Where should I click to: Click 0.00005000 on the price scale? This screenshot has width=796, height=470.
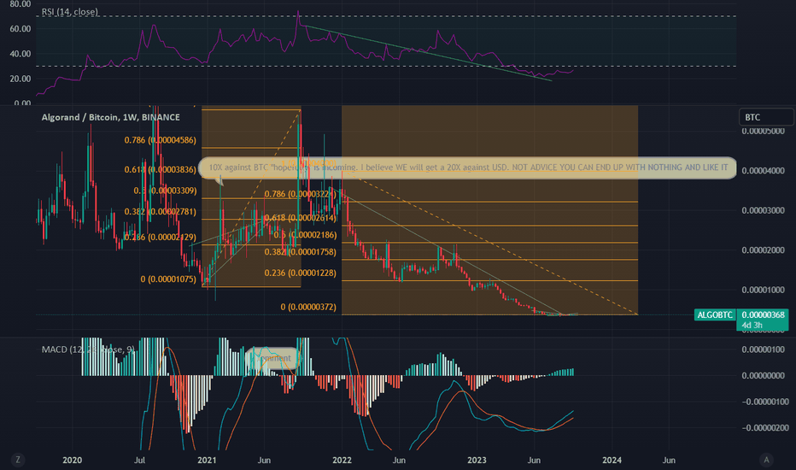click(763, 131)
